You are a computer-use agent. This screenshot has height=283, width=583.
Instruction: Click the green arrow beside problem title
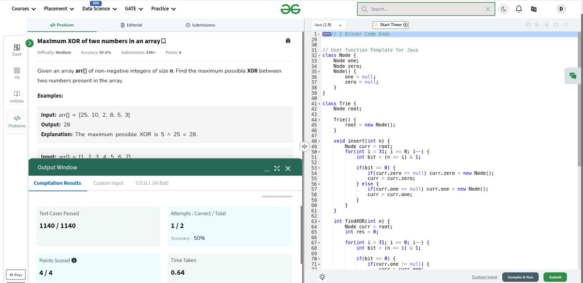pyautogui.click(x=30, y=43)
